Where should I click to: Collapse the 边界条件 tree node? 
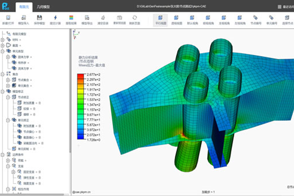tap(3, 154)
